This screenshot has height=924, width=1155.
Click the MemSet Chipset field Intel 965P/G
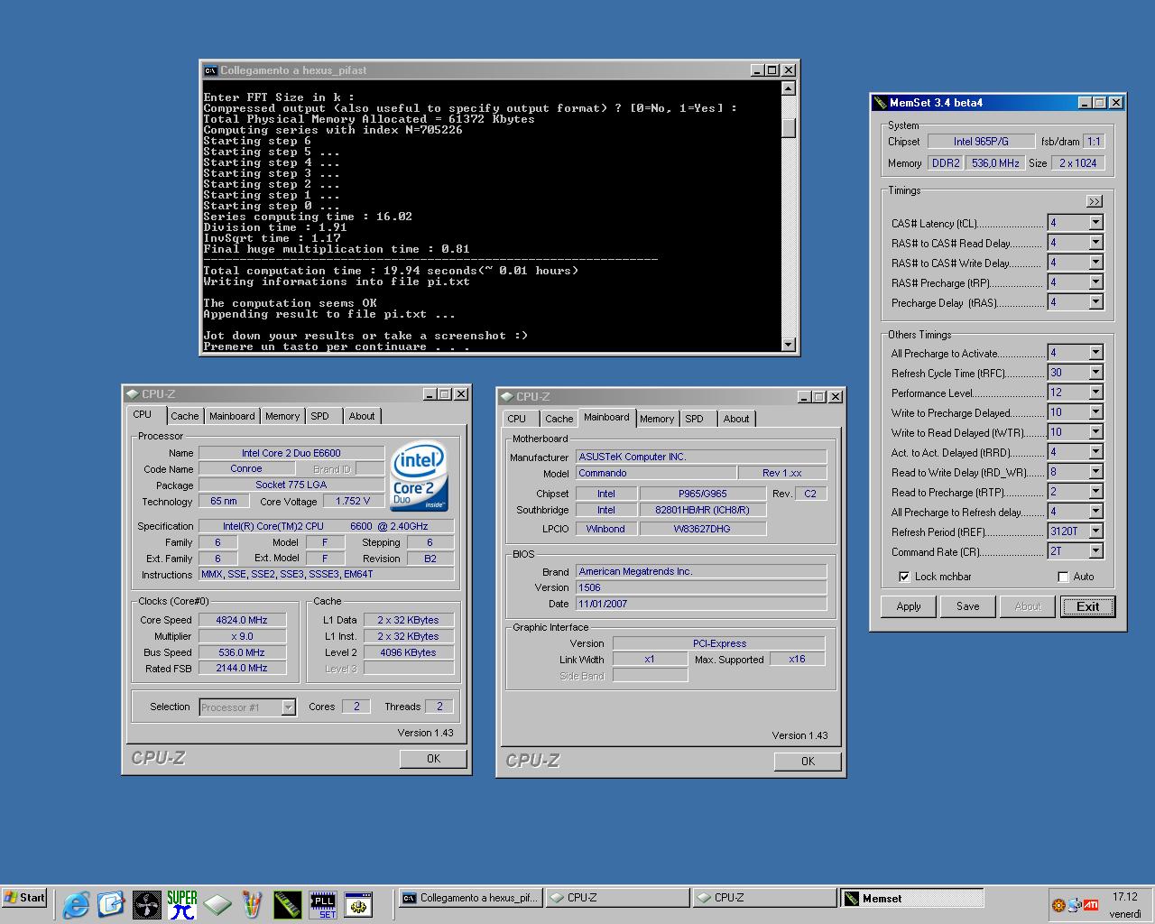pyautogui.click(x=981, y=142)
